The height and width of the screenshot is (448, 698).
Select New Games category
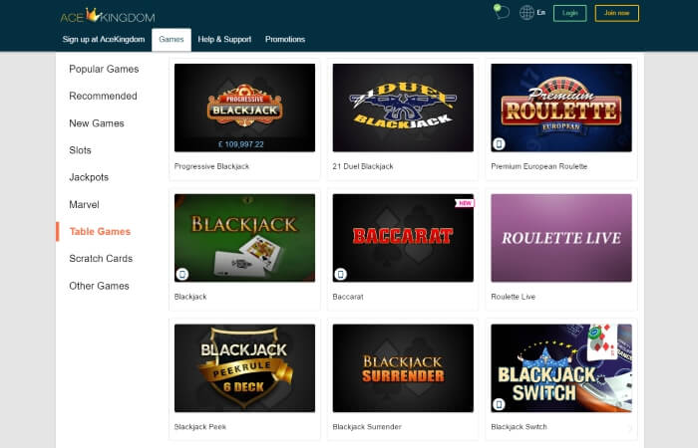pos(97,123)
